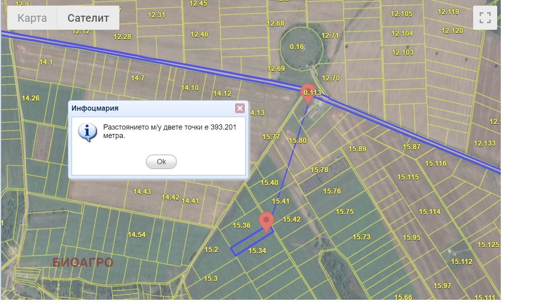Image resolution: width=539 pixels, height=303 pixels.
Task: Click the distance message text in dialog
Action: point(170,132)
